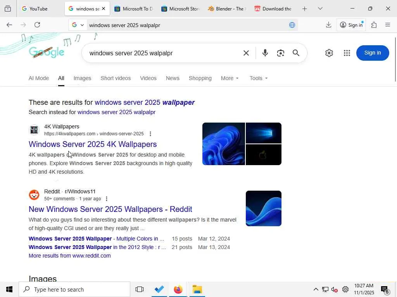Switch to News results

coord(173,78)
